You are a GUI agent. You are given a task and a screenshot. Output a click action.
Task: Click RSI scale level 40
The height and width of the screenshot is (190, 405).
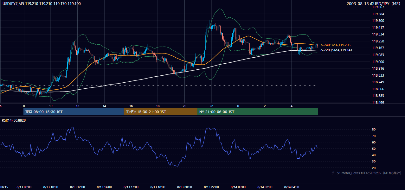[x=374, y=155]
